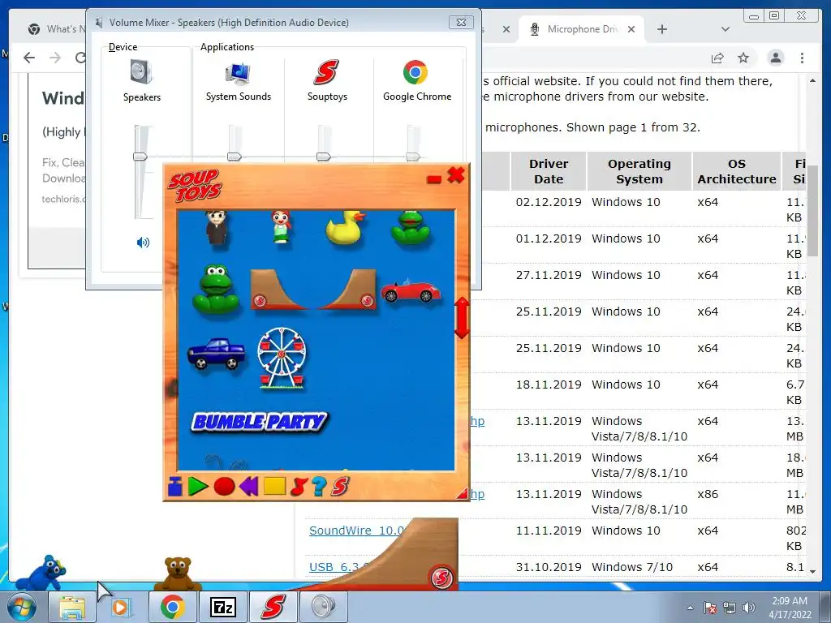The image size is (831, 623).
Task: Click the red corner grip of Souptoys toybox
Action: click(463, 493)
